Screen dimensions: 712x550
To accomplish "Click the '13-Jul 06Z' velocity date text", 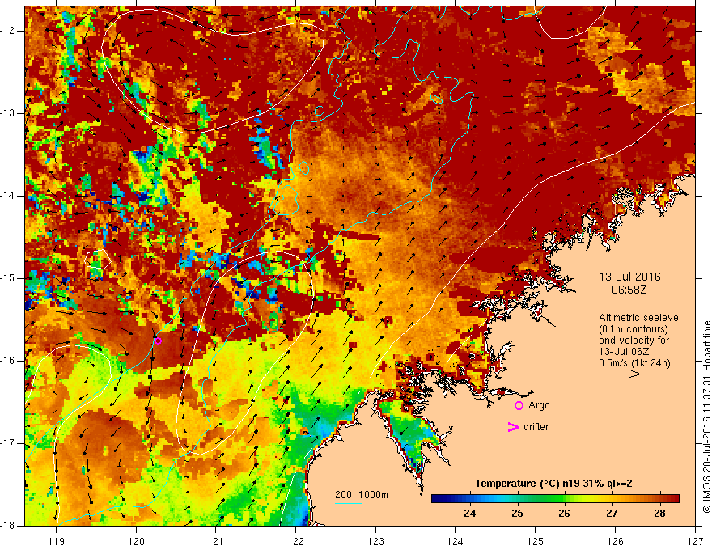I will click(625, 352).
